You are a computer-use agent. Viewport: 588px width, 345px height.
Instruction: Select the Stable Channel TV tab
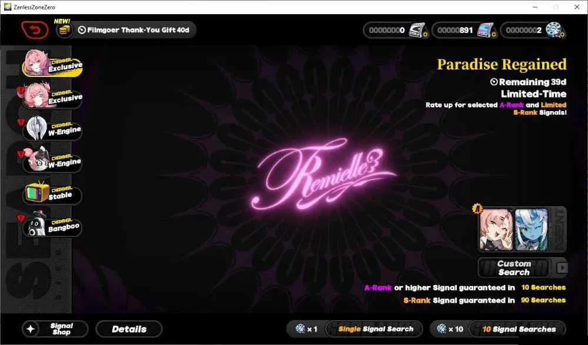(52, 193)
